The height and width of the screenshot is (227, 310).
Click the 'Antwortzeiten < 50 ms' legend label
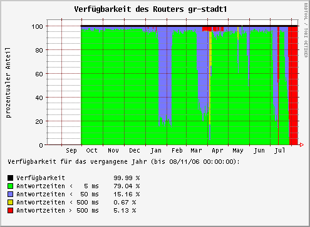58,194
